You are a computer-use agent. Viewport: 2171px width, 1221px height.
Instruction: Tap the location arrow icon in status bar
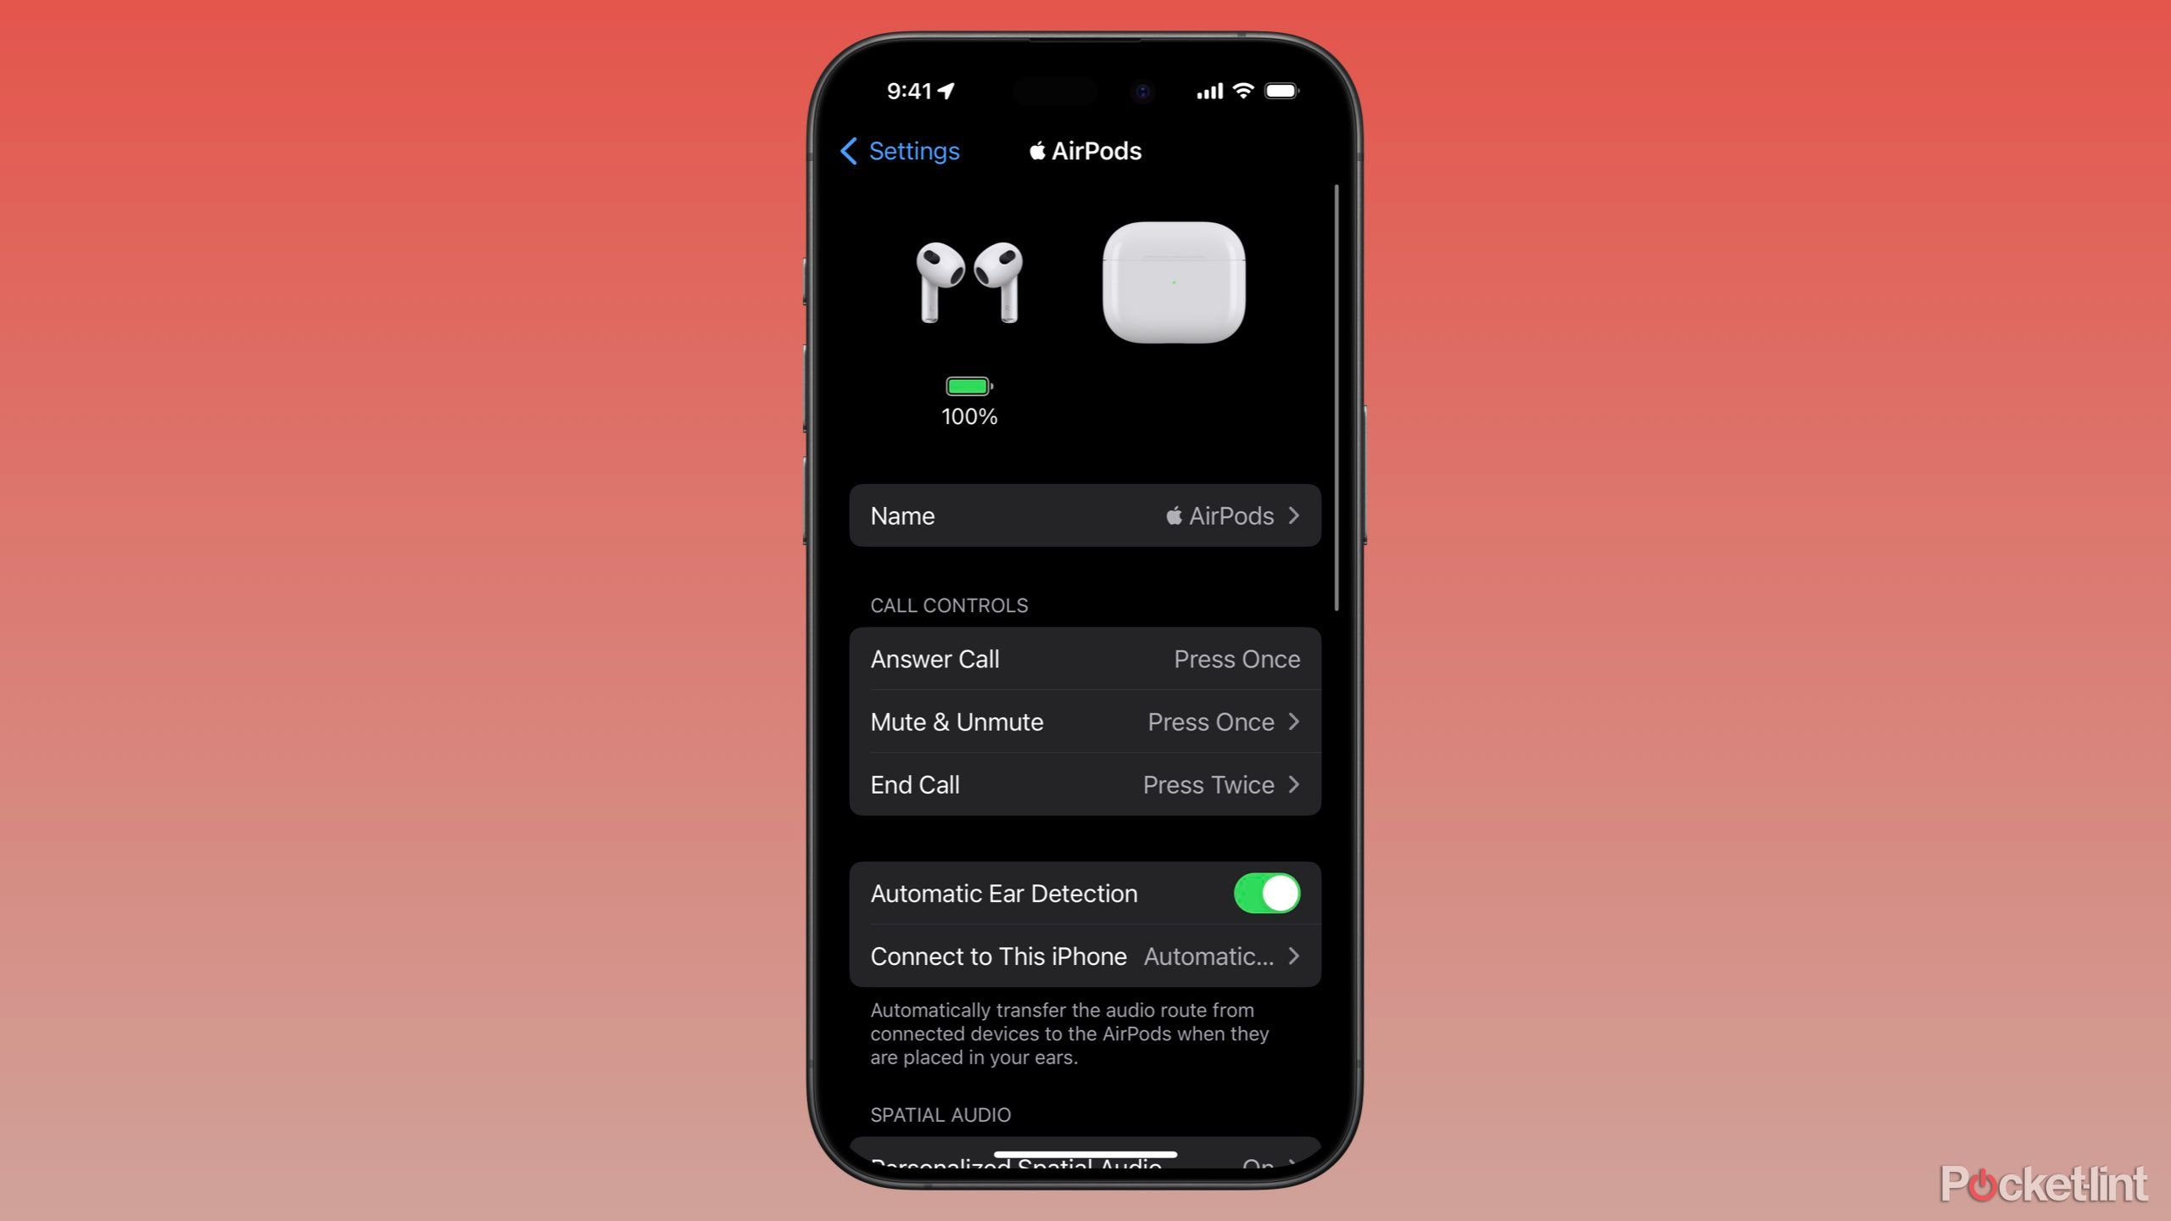[950, 91]
